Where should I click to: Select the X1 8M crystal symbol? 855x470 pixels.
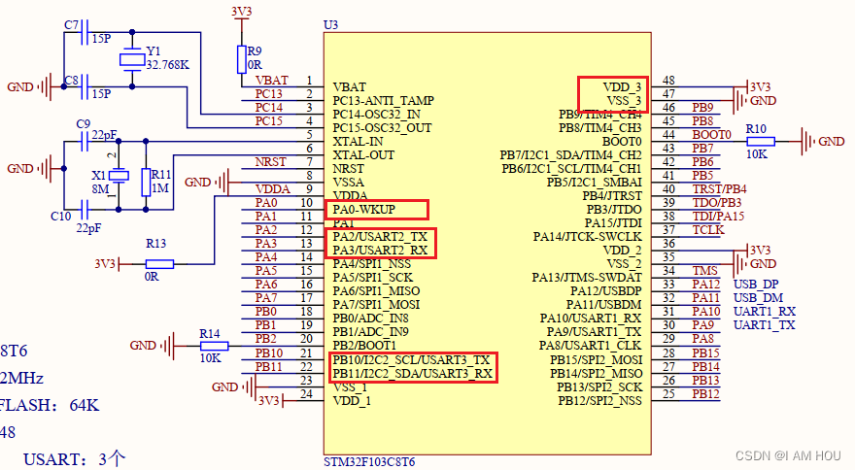(x=119, y=175)
